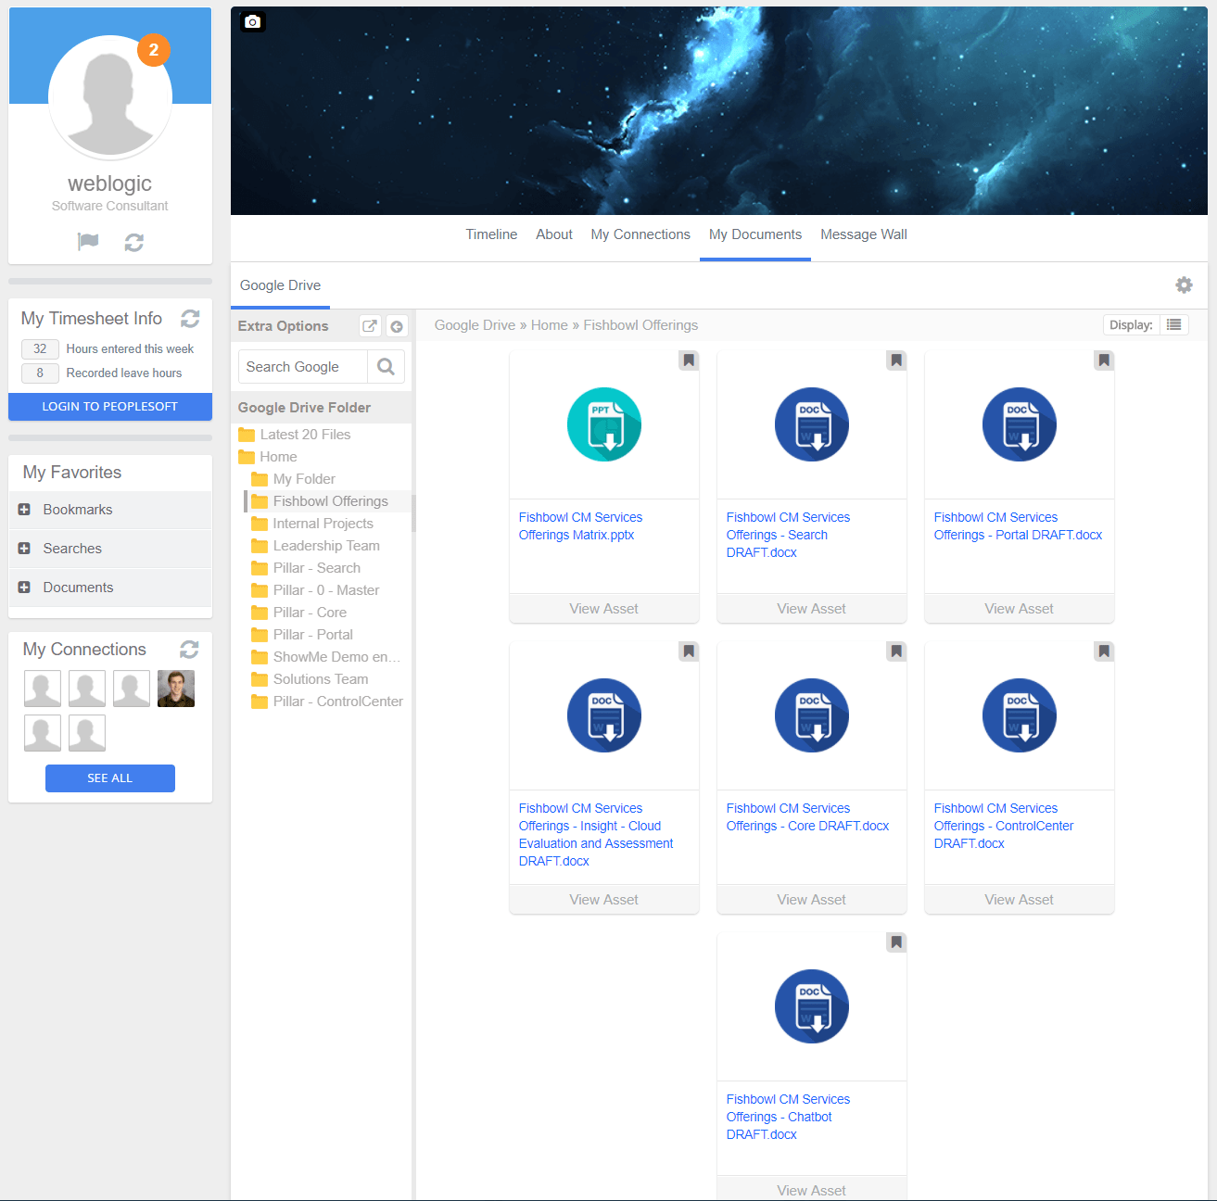Image resolution: width=1217 pixels, height=1201 pixels.
Task: View Asset for Search DRAFT.docx
Action: pyautogui.click(x=812, y=609)
